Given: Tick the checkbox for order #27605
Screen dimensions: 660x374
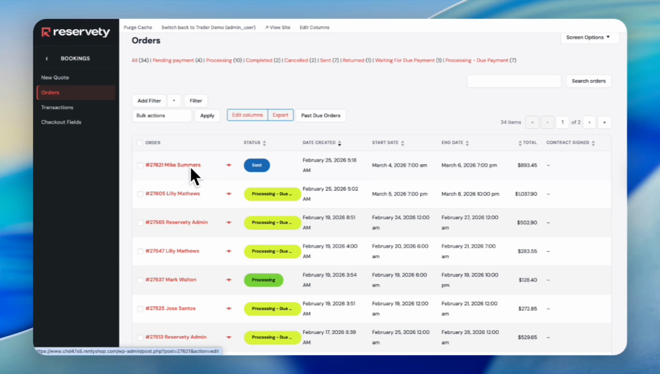Looking at the screenshot, I should coord(140,194).
